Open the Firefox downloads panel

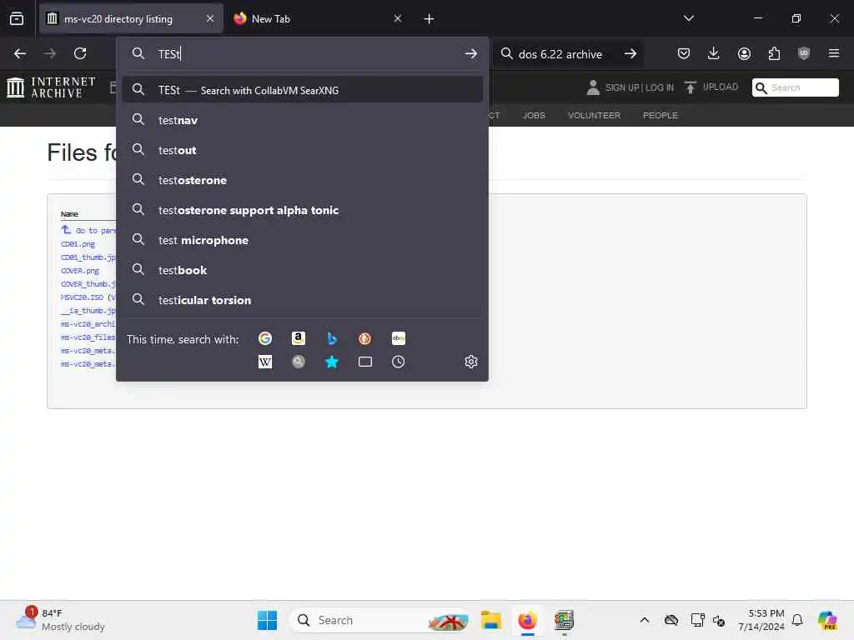click(x=714, y=53)
